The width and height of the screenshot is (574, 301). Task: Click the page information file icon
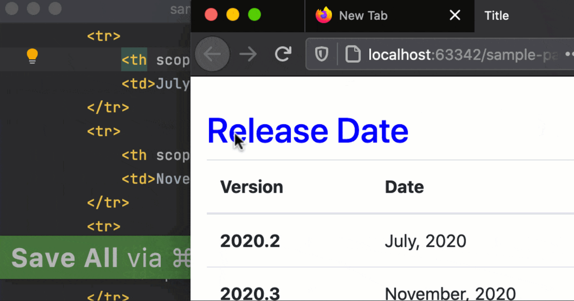(353, 54)
